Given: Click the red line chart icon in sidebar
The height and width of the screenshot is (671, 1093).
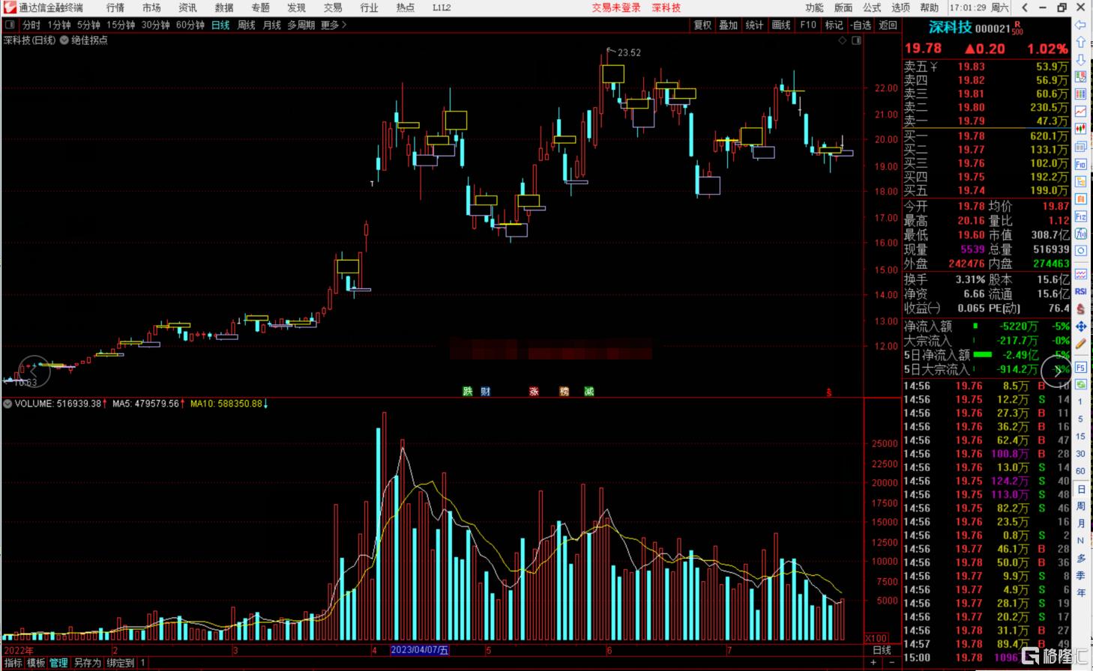Looking at the screenshot, I should coord(1080,111).
